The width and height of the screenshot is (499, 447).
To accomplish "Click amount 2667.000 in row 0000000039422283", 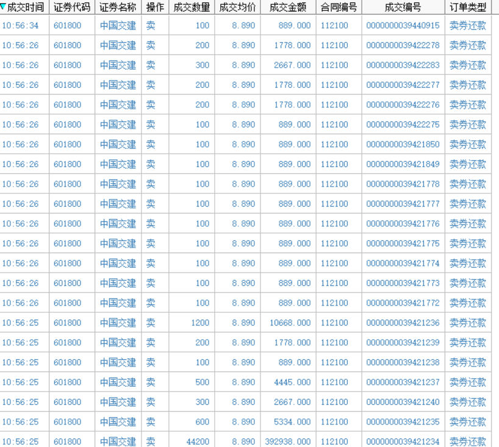I will pyautogui.click(x=292, y=65).
